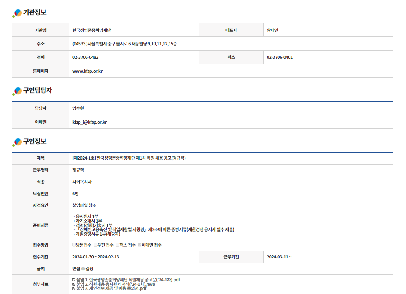Screen dimensions: 406x294
Task: Click the 접수방법 row label
Action: click(x=41, y=245)
